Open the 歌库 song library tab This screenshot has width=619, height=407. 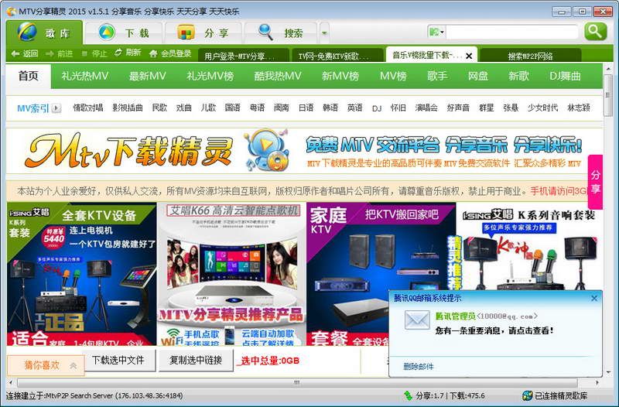(44, 32)
